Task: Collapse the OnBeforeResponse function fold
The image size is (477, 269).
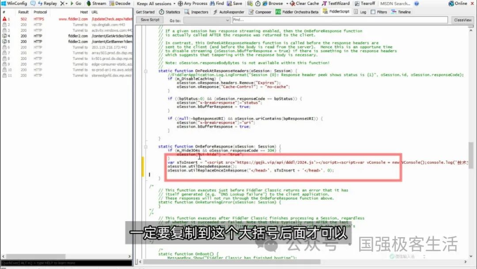Action: (146, 146)
